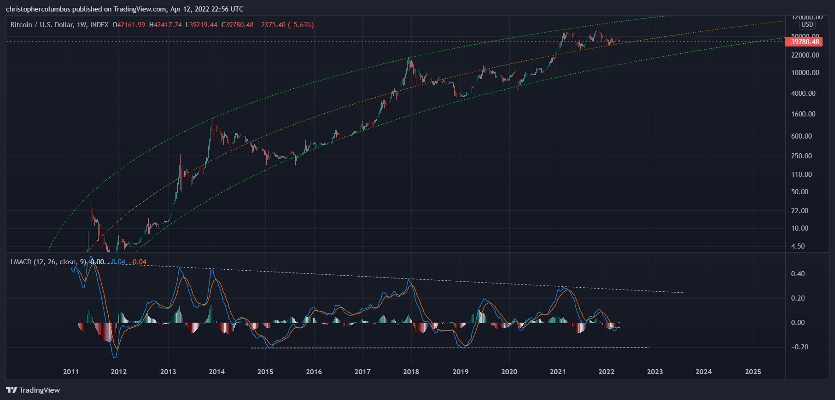
Task: Click the 2015 label on time axis
Action: point(265,372)
